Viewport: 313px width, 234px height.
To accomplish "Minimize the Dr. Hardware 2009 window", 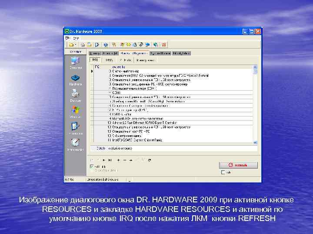I will 245,31.
